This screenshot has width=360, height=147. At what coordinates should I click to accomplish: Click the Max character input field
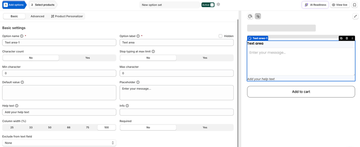176,73
